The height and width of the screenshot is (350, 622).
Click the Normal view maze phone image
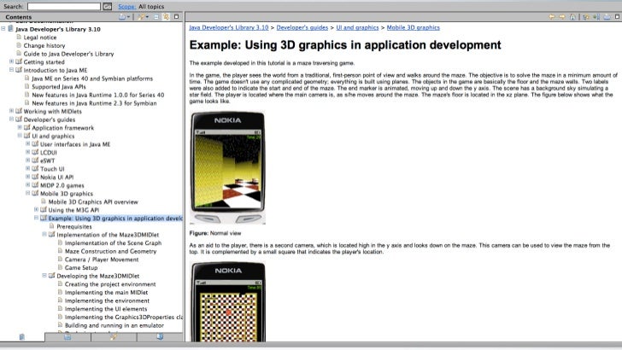pos(227,167)
